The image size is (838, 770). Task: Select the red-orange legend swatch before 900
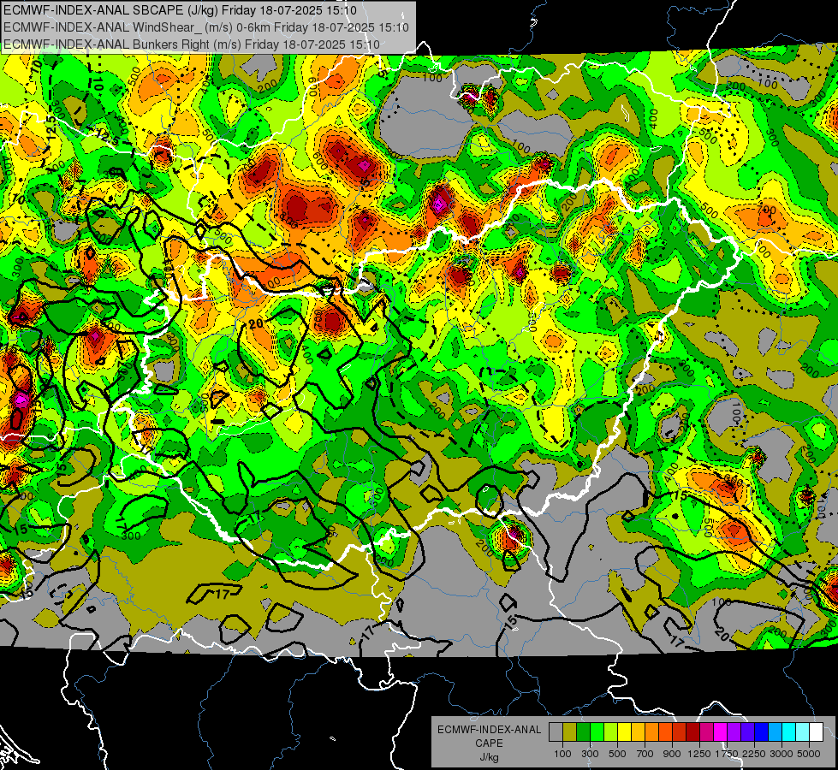coord(665,731)
